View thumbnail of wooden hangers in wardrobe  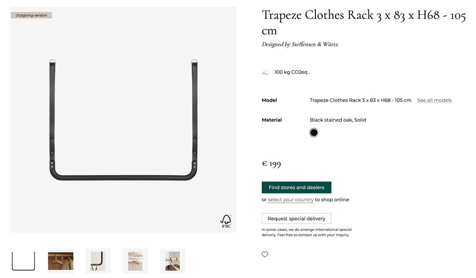coord(60,261)
